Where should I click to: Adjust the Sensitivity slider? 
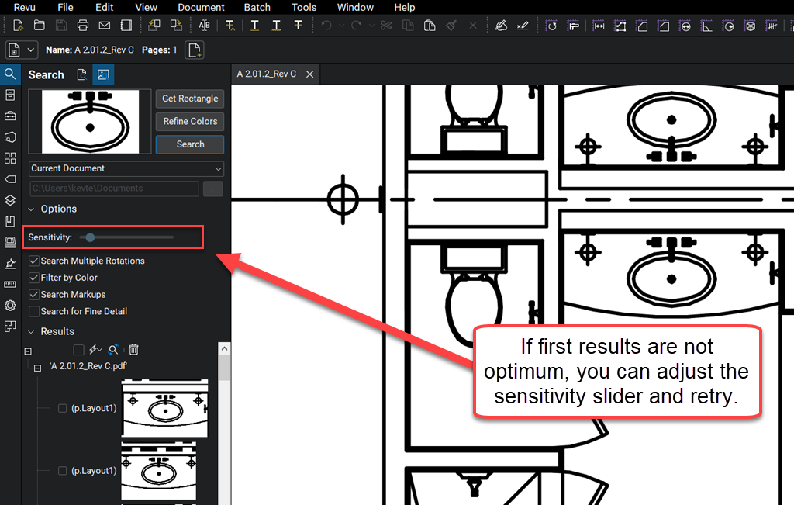click(90, 237)
